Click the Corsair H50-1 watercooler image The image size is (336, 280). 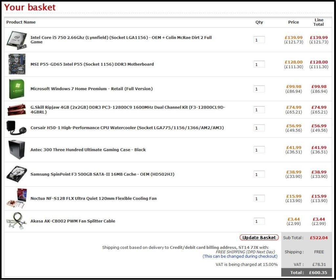(x=16, y=128)
